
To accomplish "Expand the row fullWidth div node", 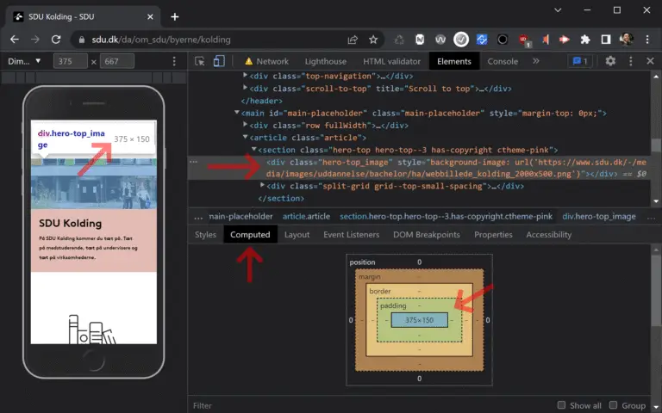I will pos(245,125).
